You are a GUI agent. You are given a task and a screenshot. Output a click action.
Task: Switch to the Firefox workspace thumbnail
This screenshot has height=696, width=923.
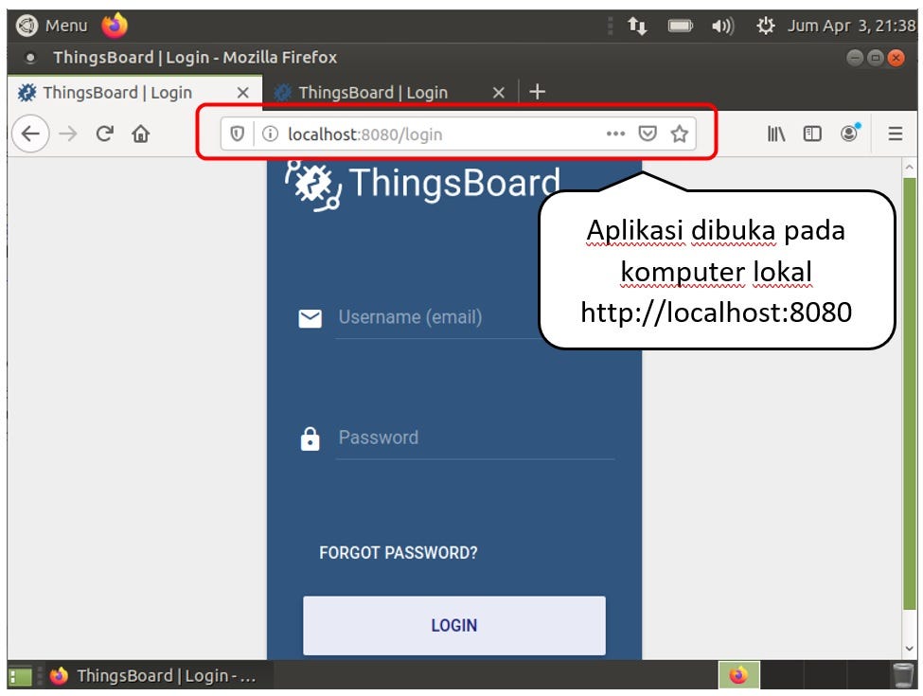[x=738, y=675]
